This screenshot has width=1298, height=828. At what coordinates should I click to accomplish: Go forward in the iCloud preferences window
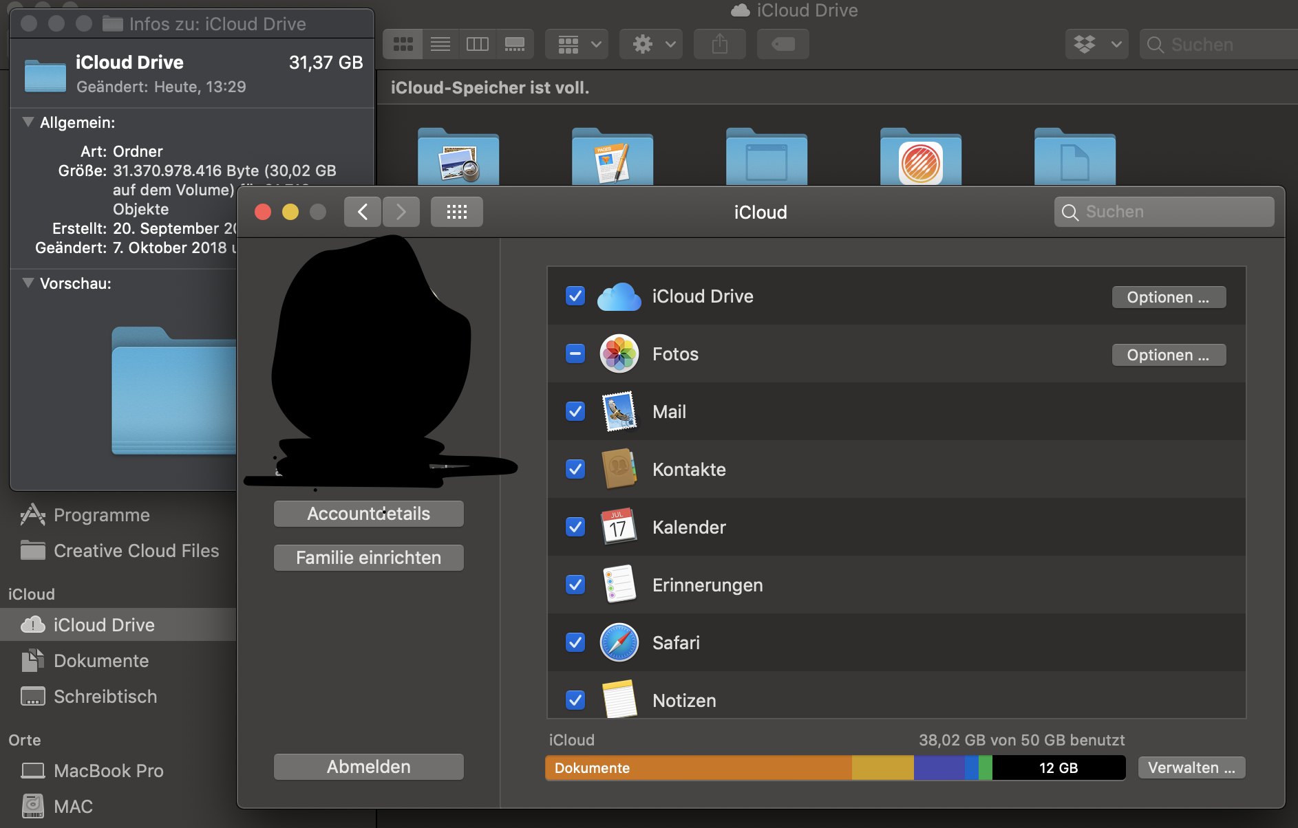401,212
